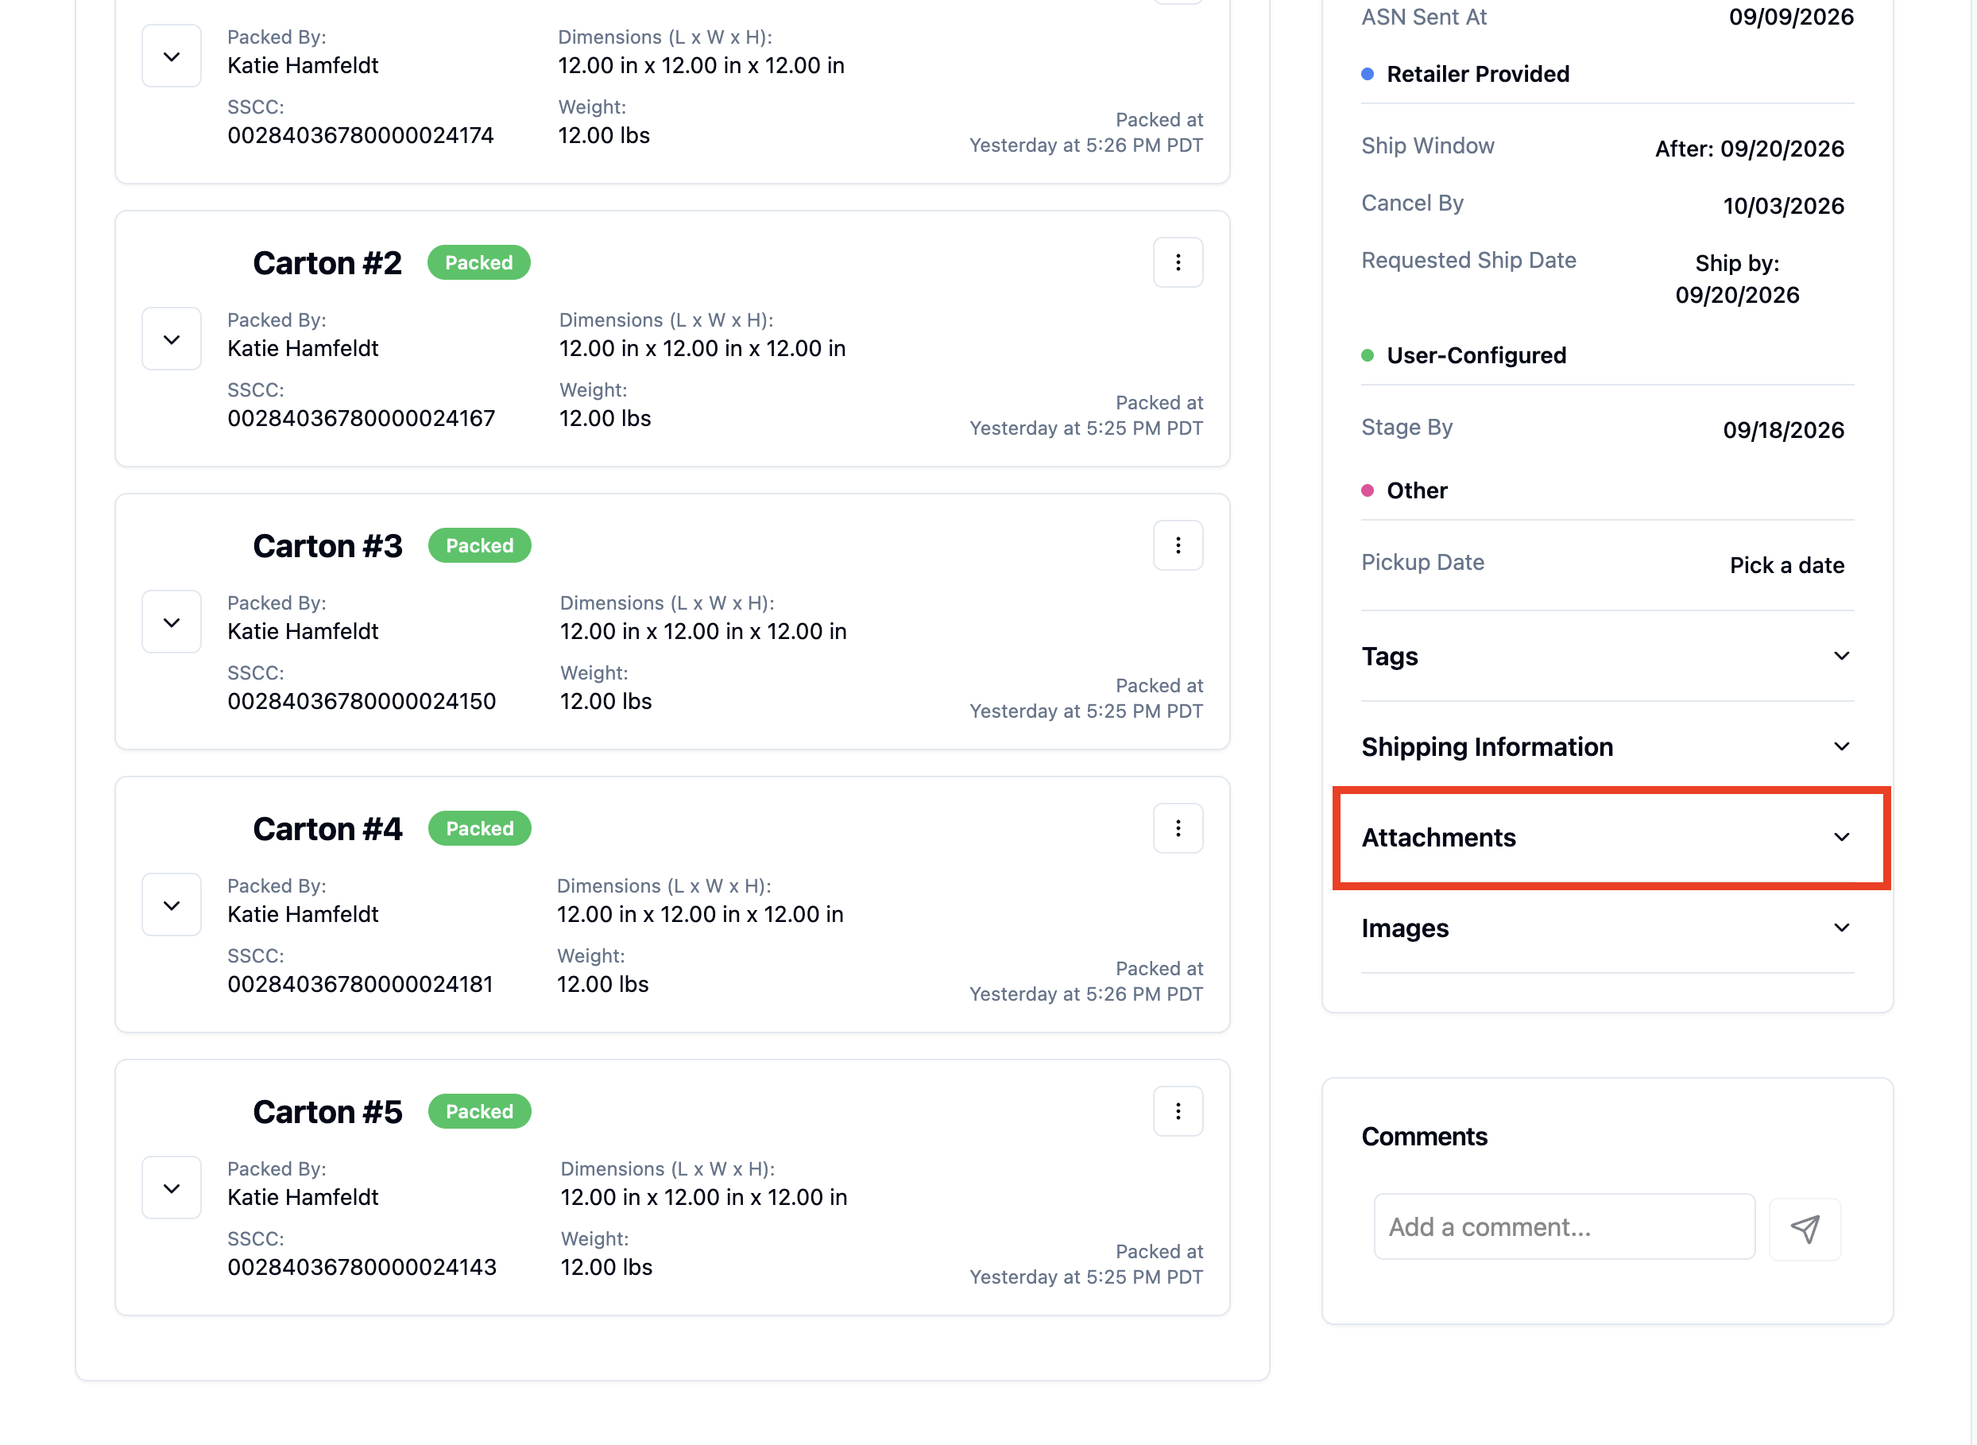1977x1445 pixels.
Task: Click Carton #2 Packed status badge
Action: click(478, 262)
